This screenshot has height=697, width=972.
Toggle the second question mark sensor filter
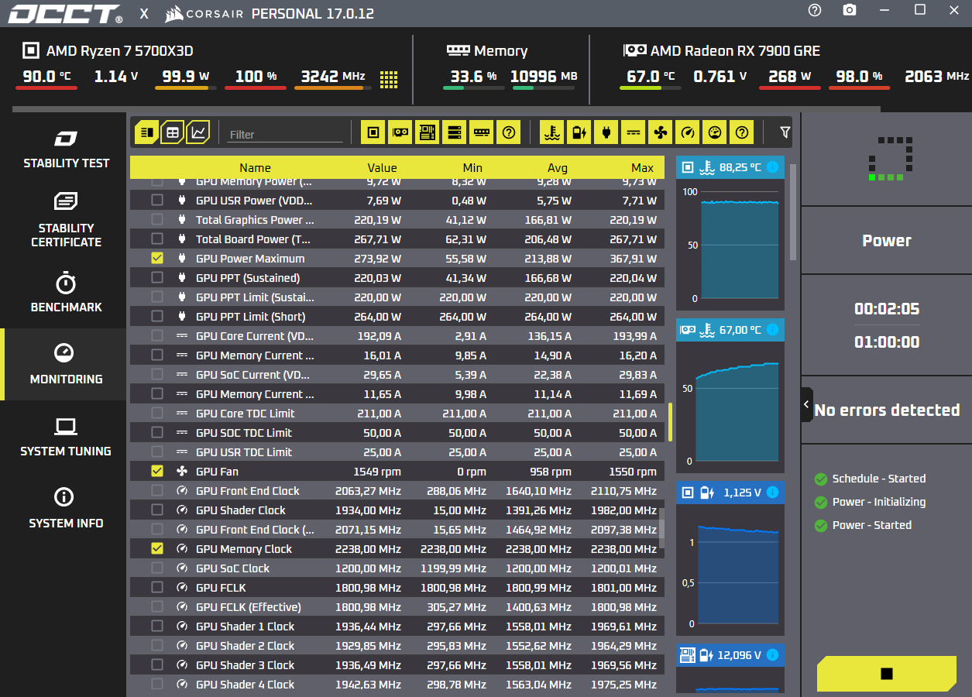coord(742,132)
